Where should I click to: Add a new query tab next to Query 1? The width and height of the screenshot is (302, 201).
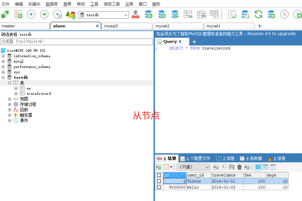point(194,42)
